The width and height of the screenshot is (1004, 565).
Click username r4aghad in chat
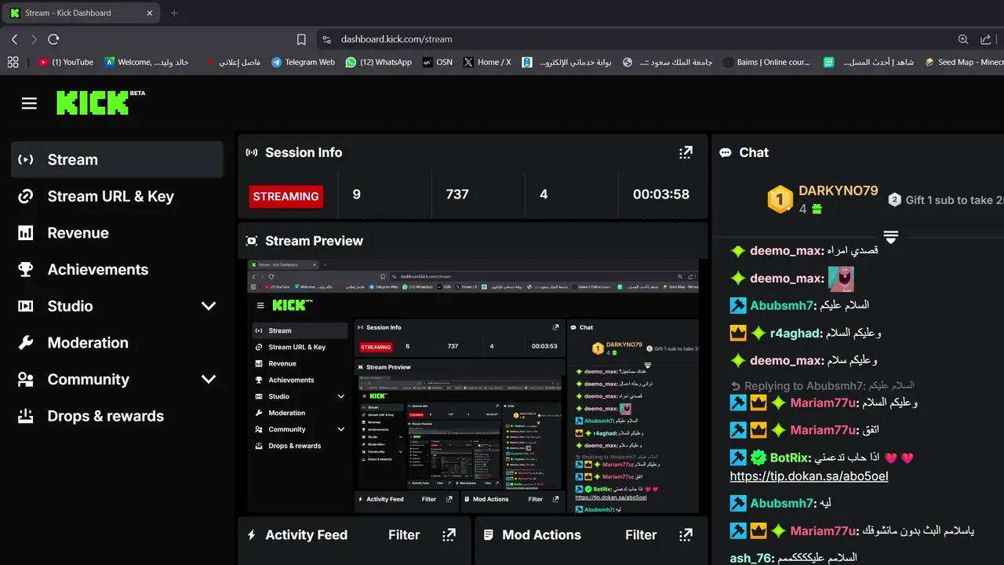[795, 333]
